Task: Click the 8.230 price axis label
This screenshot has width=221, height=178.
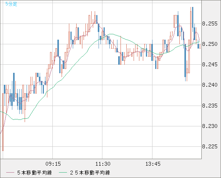Action: click(x=210, y=126)
